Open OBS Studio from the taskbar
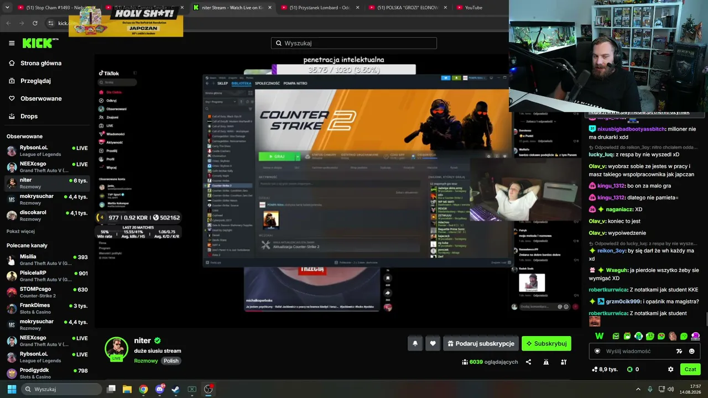 (208, 389)
